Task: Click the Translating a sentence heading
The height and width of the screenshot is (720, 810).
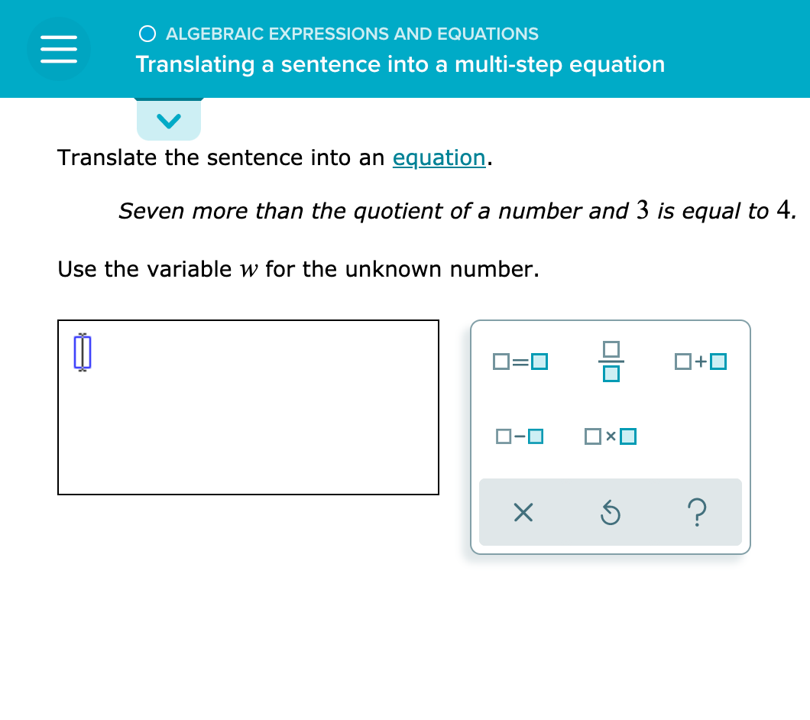Action: [x=400, y=64]
